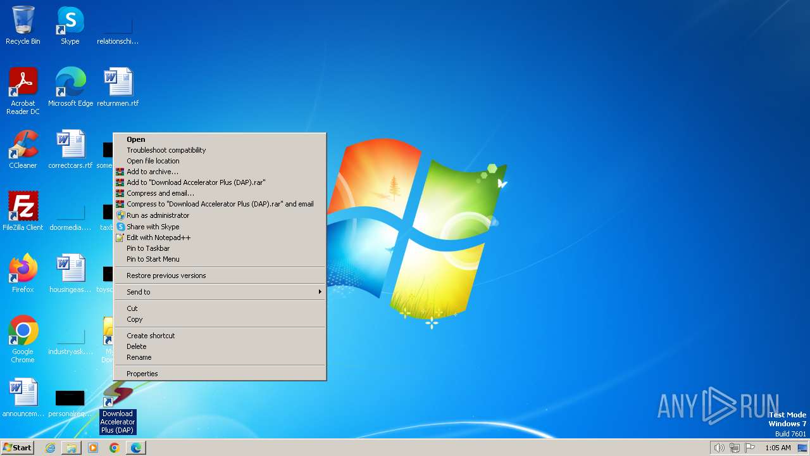Image resolution: width=810 pixels, height=456 pixels.
Task: Select Copy from the context menu
Action: tap(220, 319)
